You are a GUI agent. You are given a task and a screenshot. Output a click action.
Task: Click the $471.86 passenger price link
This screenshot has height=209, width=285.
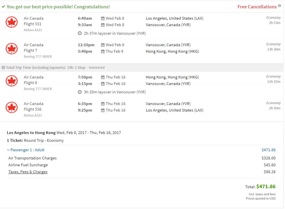tap(269, 150)
